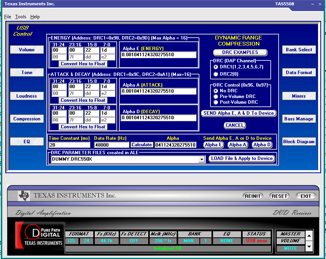326x259 pixels.
Task: Enable Pre-Volume DRC control
Action: click(x=216, y=96)
